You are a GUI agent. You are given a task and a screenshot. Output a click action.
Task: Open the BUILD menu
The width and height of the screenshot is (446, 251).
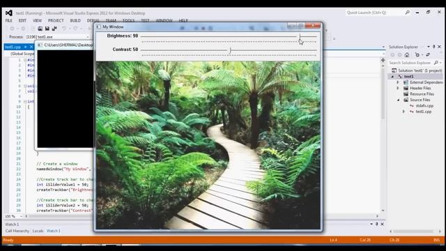(75, 20)
